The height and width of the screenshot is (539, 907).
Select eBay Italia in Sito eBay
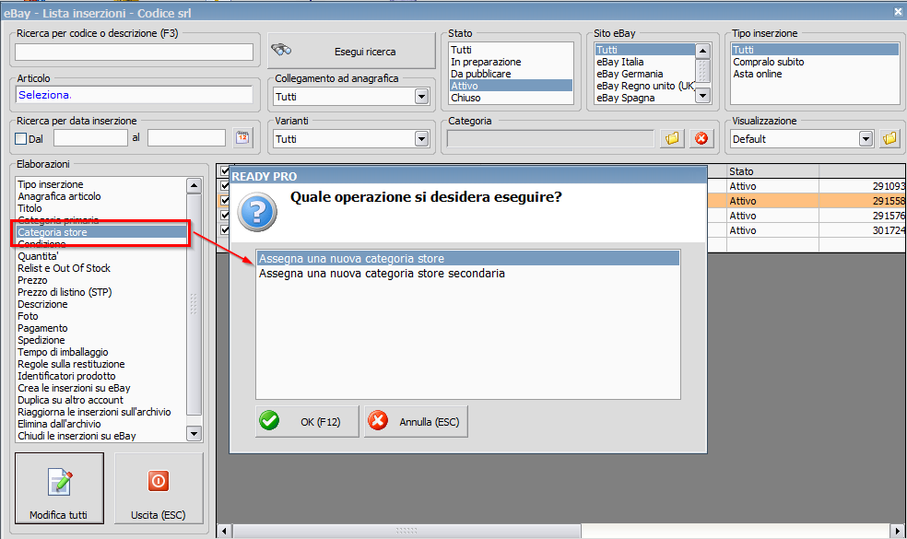tap(620, 62)
